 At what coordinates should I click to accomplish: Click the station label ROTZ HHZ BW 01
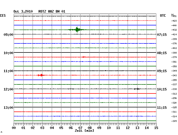click(52, 11)
